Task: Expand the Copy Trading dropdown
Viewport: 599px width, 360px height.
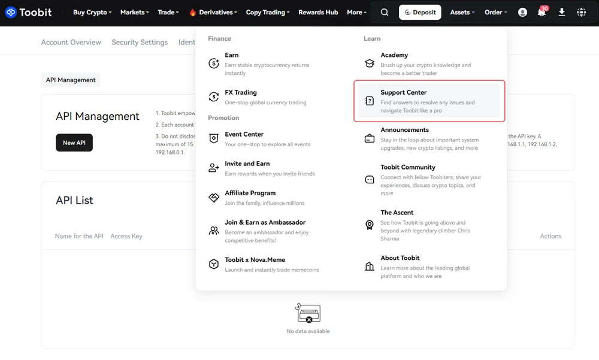Action: click(x=267, y=12)
